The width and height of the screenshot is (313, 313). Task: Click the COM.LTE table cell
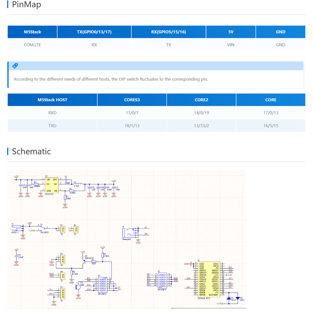point(32,45)
